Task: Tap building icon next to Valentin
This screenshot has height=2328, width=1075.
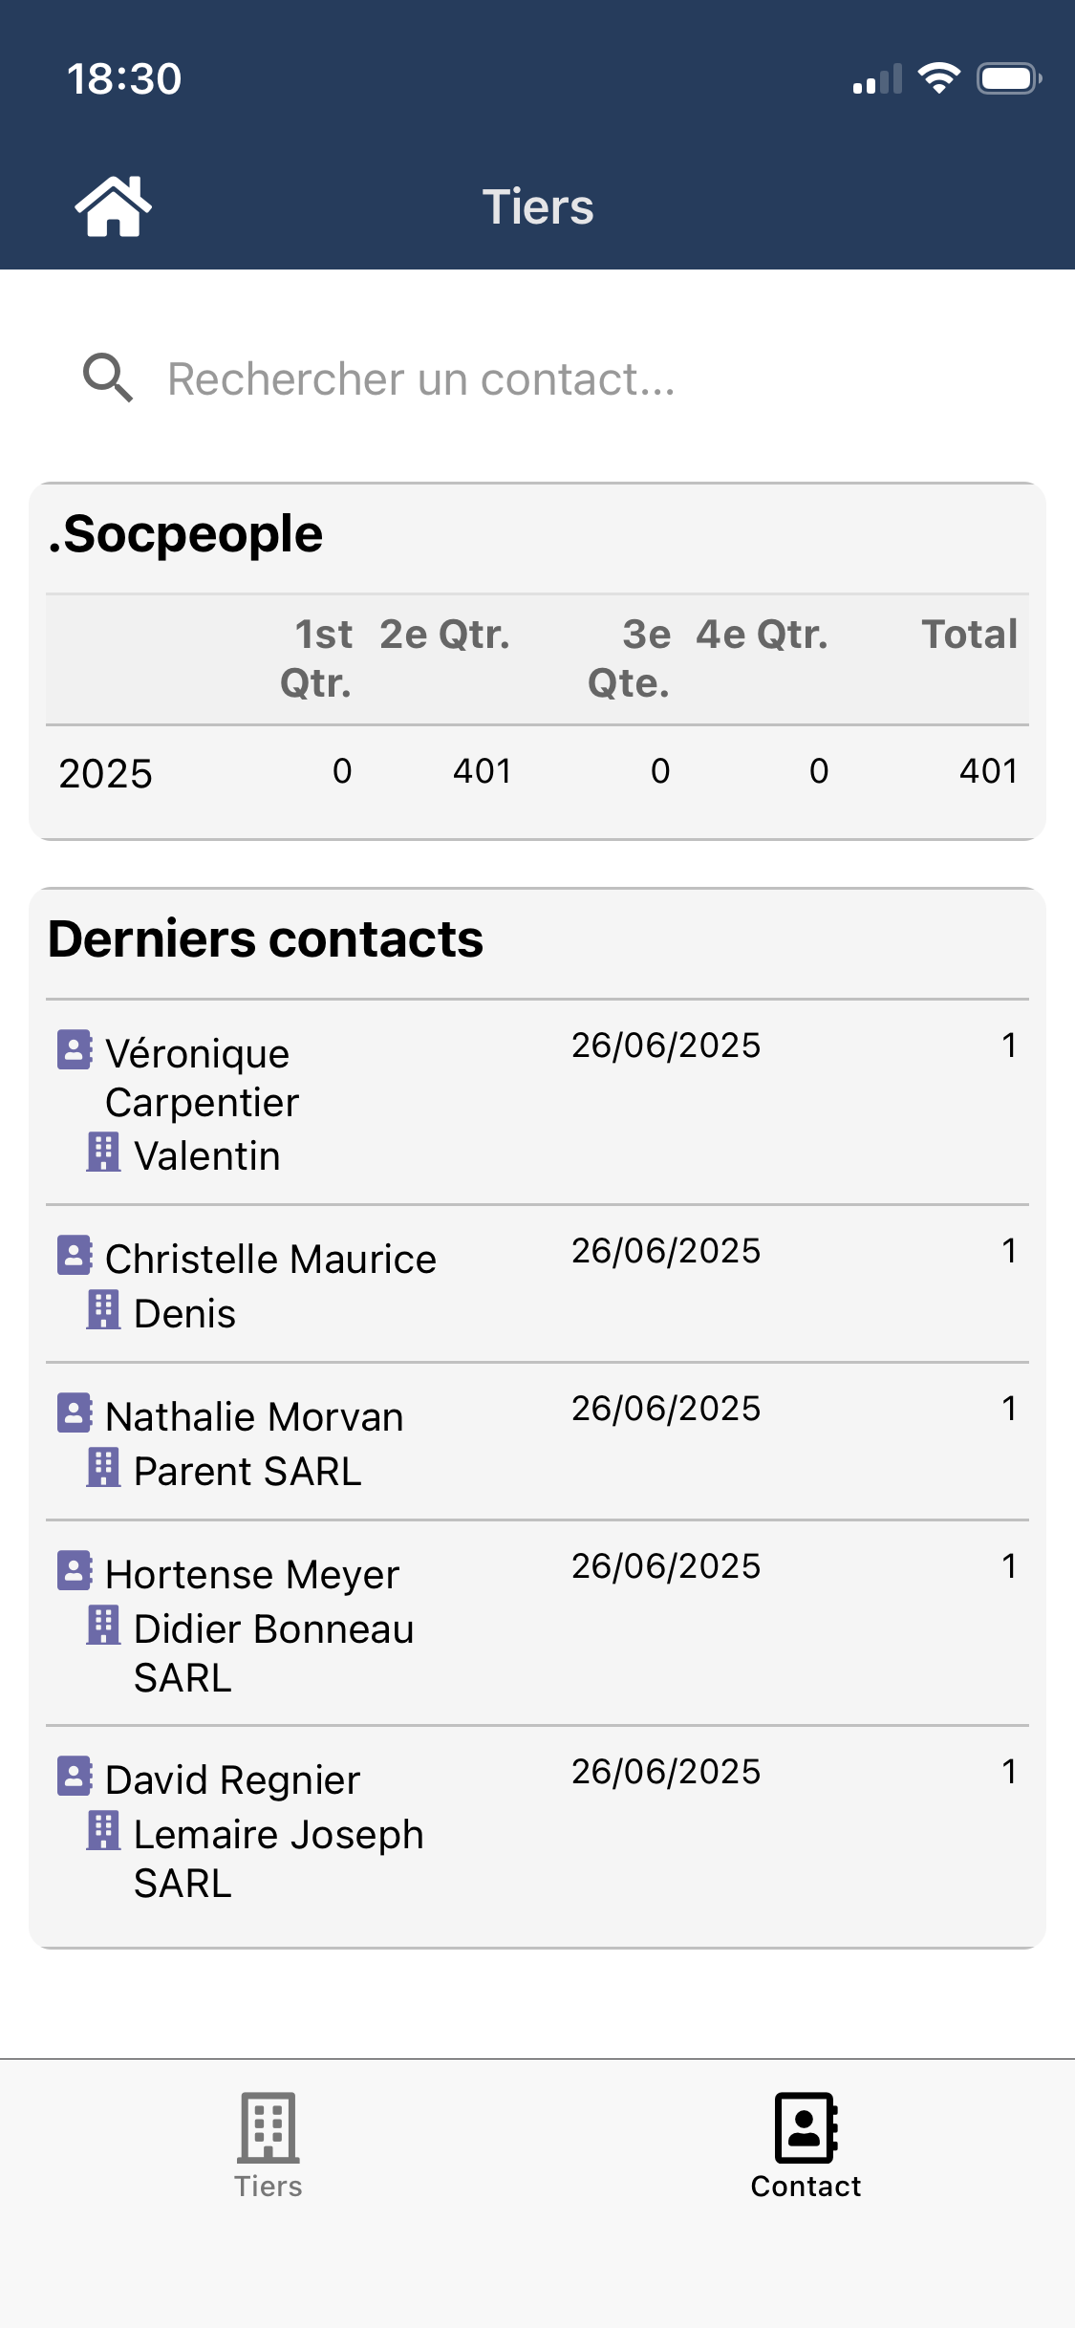Action: coord(103,1153)
